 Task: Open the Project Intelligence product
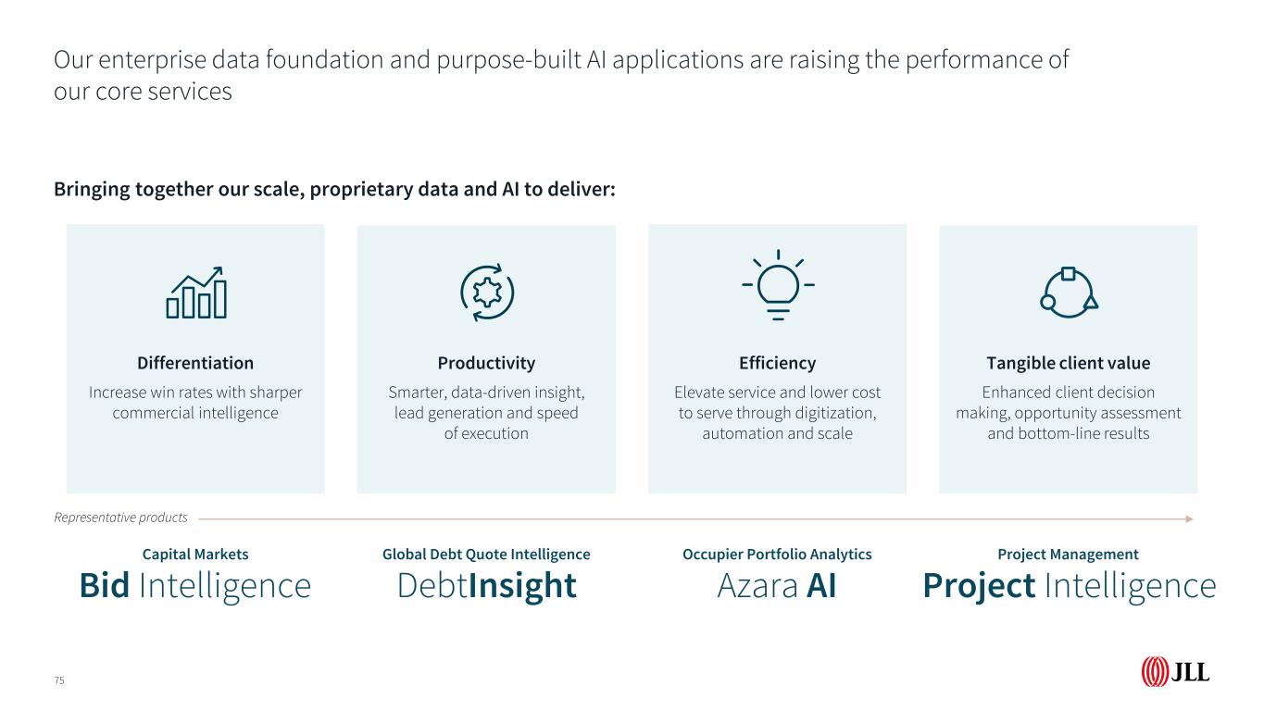pos(1069,586)
